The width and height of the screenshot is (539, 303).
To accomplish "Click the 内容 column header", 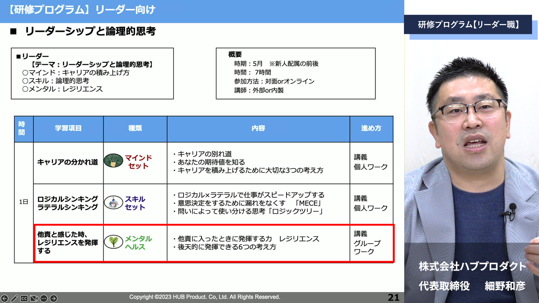I will pos(258,128).
